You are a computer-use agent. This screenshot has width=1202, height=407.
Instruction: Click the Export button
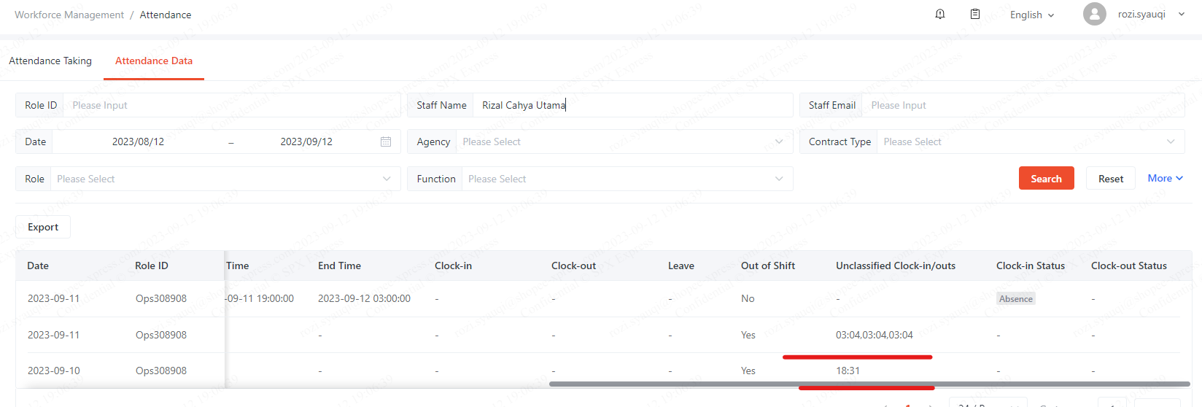pos(43,227)
